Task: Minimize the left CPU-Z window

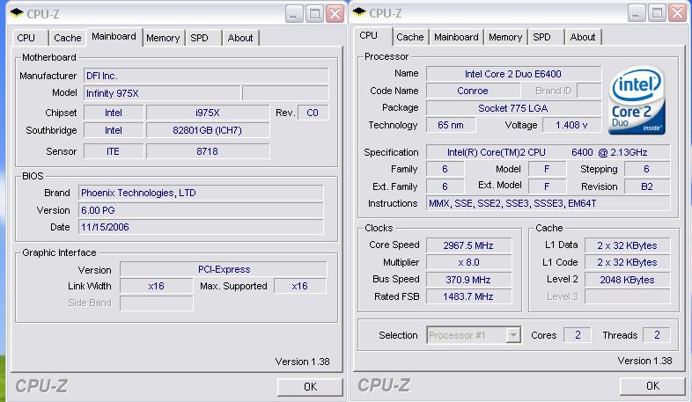Action: (293, 14)
